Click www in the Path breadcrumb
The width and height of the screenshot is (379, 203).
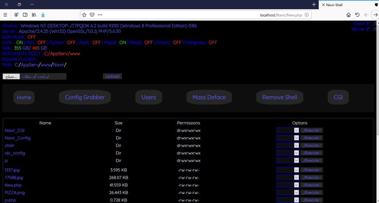pyautogui.click(x=46, y=65)
